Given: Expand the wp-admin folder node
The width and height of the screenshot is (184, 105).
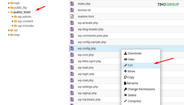Looking at the screenshot, I should pyautogui.click(x=12, y=17).
